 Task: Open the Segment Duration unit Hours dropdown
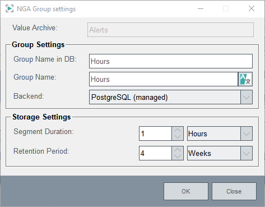pos(220,134)
